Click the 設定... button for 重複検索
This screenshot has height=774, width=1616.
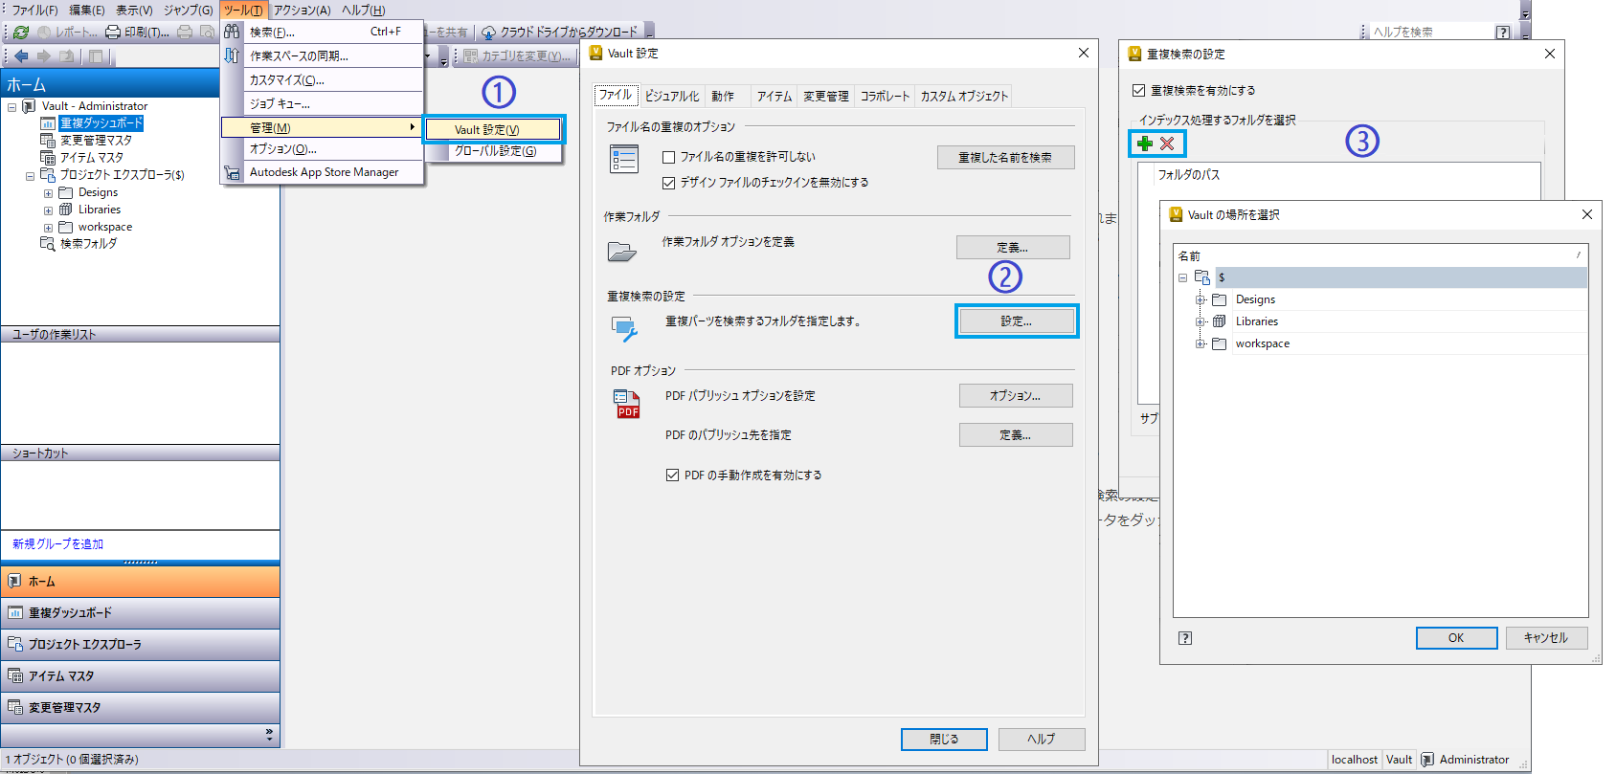[x=1017, y=321]
